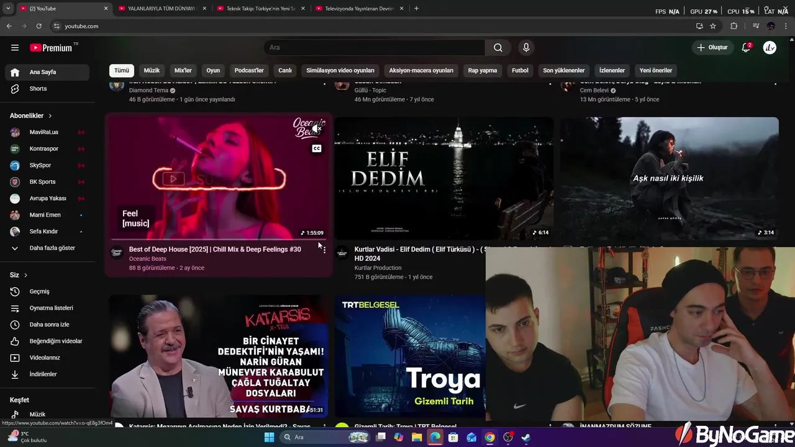The image size is (795, 447).
Task: Open MaviRaLua channel subscription
Action: tap(47, 132)
